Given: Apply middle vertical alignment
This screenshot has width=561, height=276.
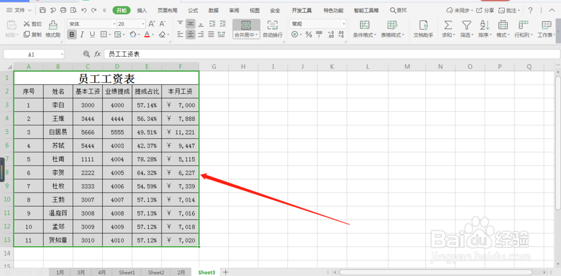Looking at the screenshot, I should point(191,24).
